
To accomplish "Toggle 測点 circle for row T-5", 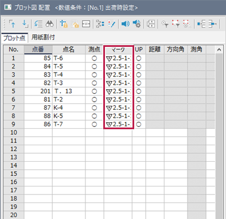I will [x=94, y=66].
